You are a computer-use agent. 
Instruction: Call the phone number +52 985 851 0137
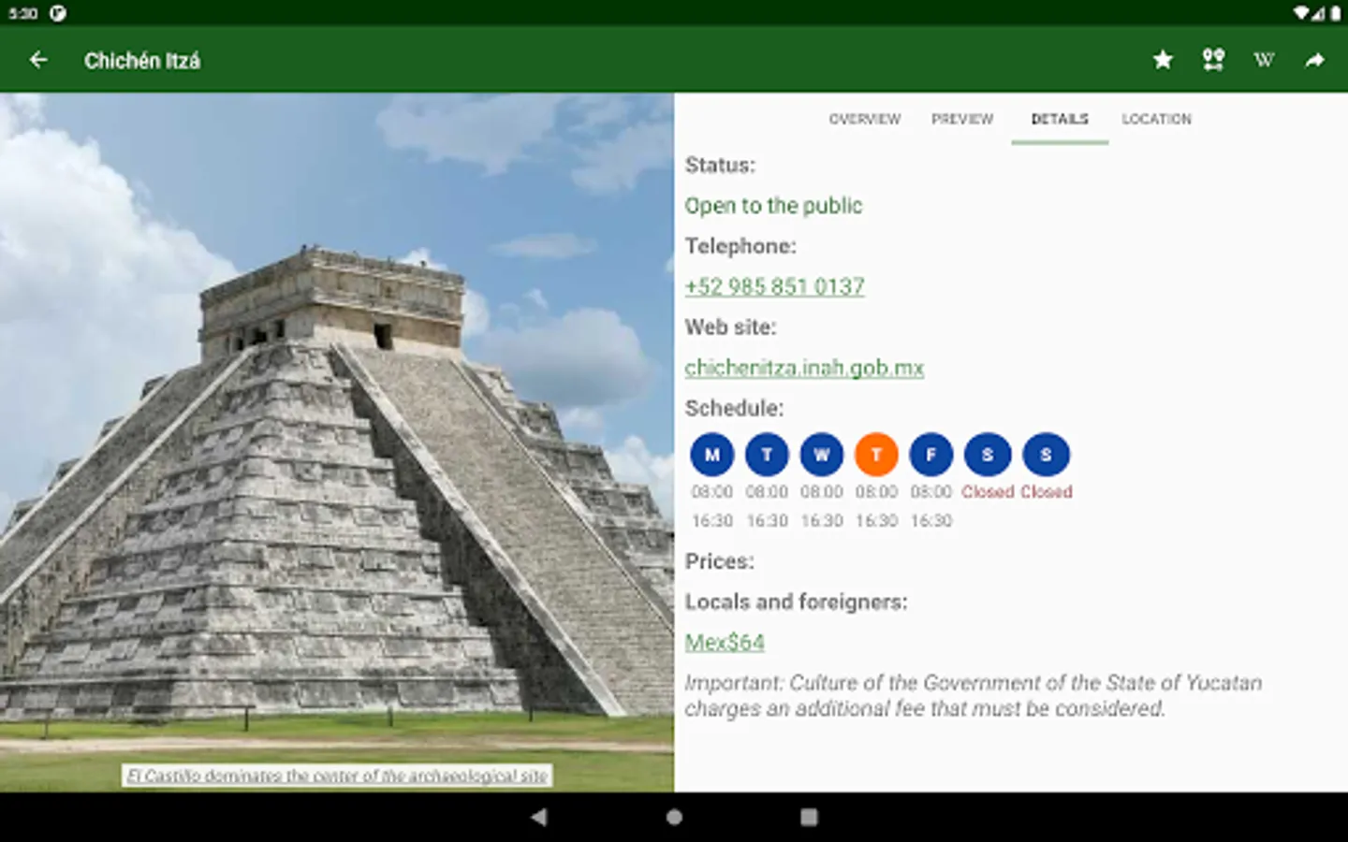[x=774, y=286]
